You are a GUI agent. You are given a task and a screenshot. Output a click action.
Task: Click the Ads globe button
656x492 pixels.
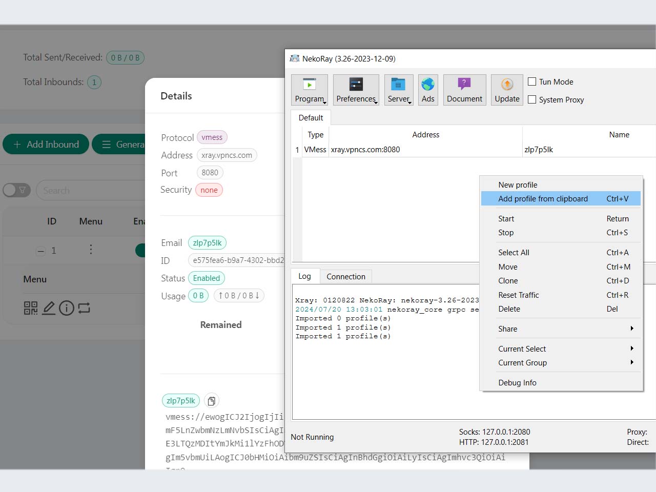(428, 90)
